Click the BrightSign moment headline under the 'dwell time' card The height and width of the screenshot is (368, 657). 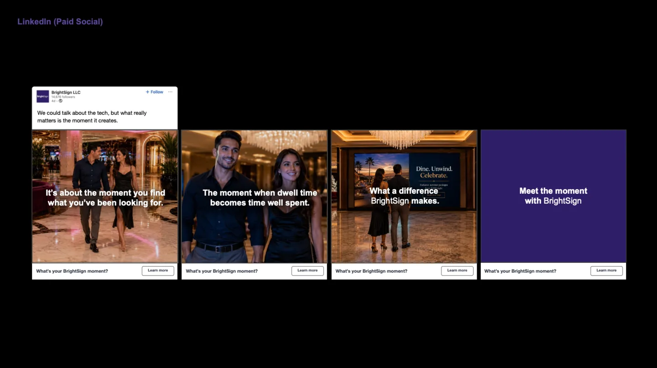[x=222, y=271]
